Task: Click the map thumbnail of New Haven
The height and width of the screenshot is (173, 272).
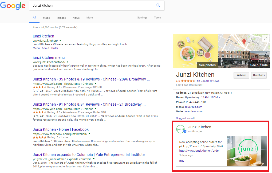Action: pos(244,43)
